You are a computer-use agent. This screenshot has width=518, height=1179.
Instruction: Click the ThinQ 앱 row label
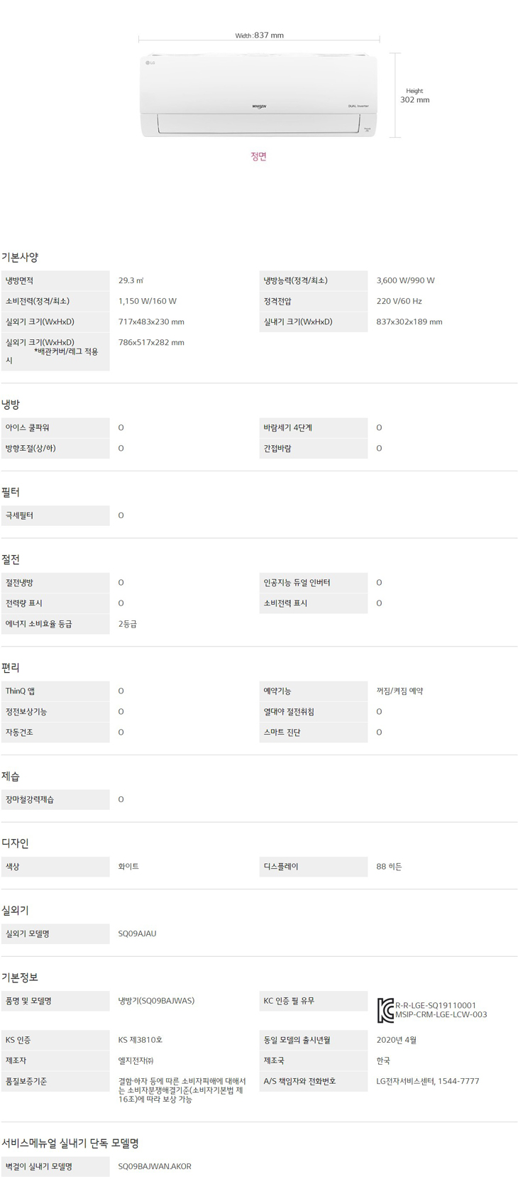click(21, 691)
